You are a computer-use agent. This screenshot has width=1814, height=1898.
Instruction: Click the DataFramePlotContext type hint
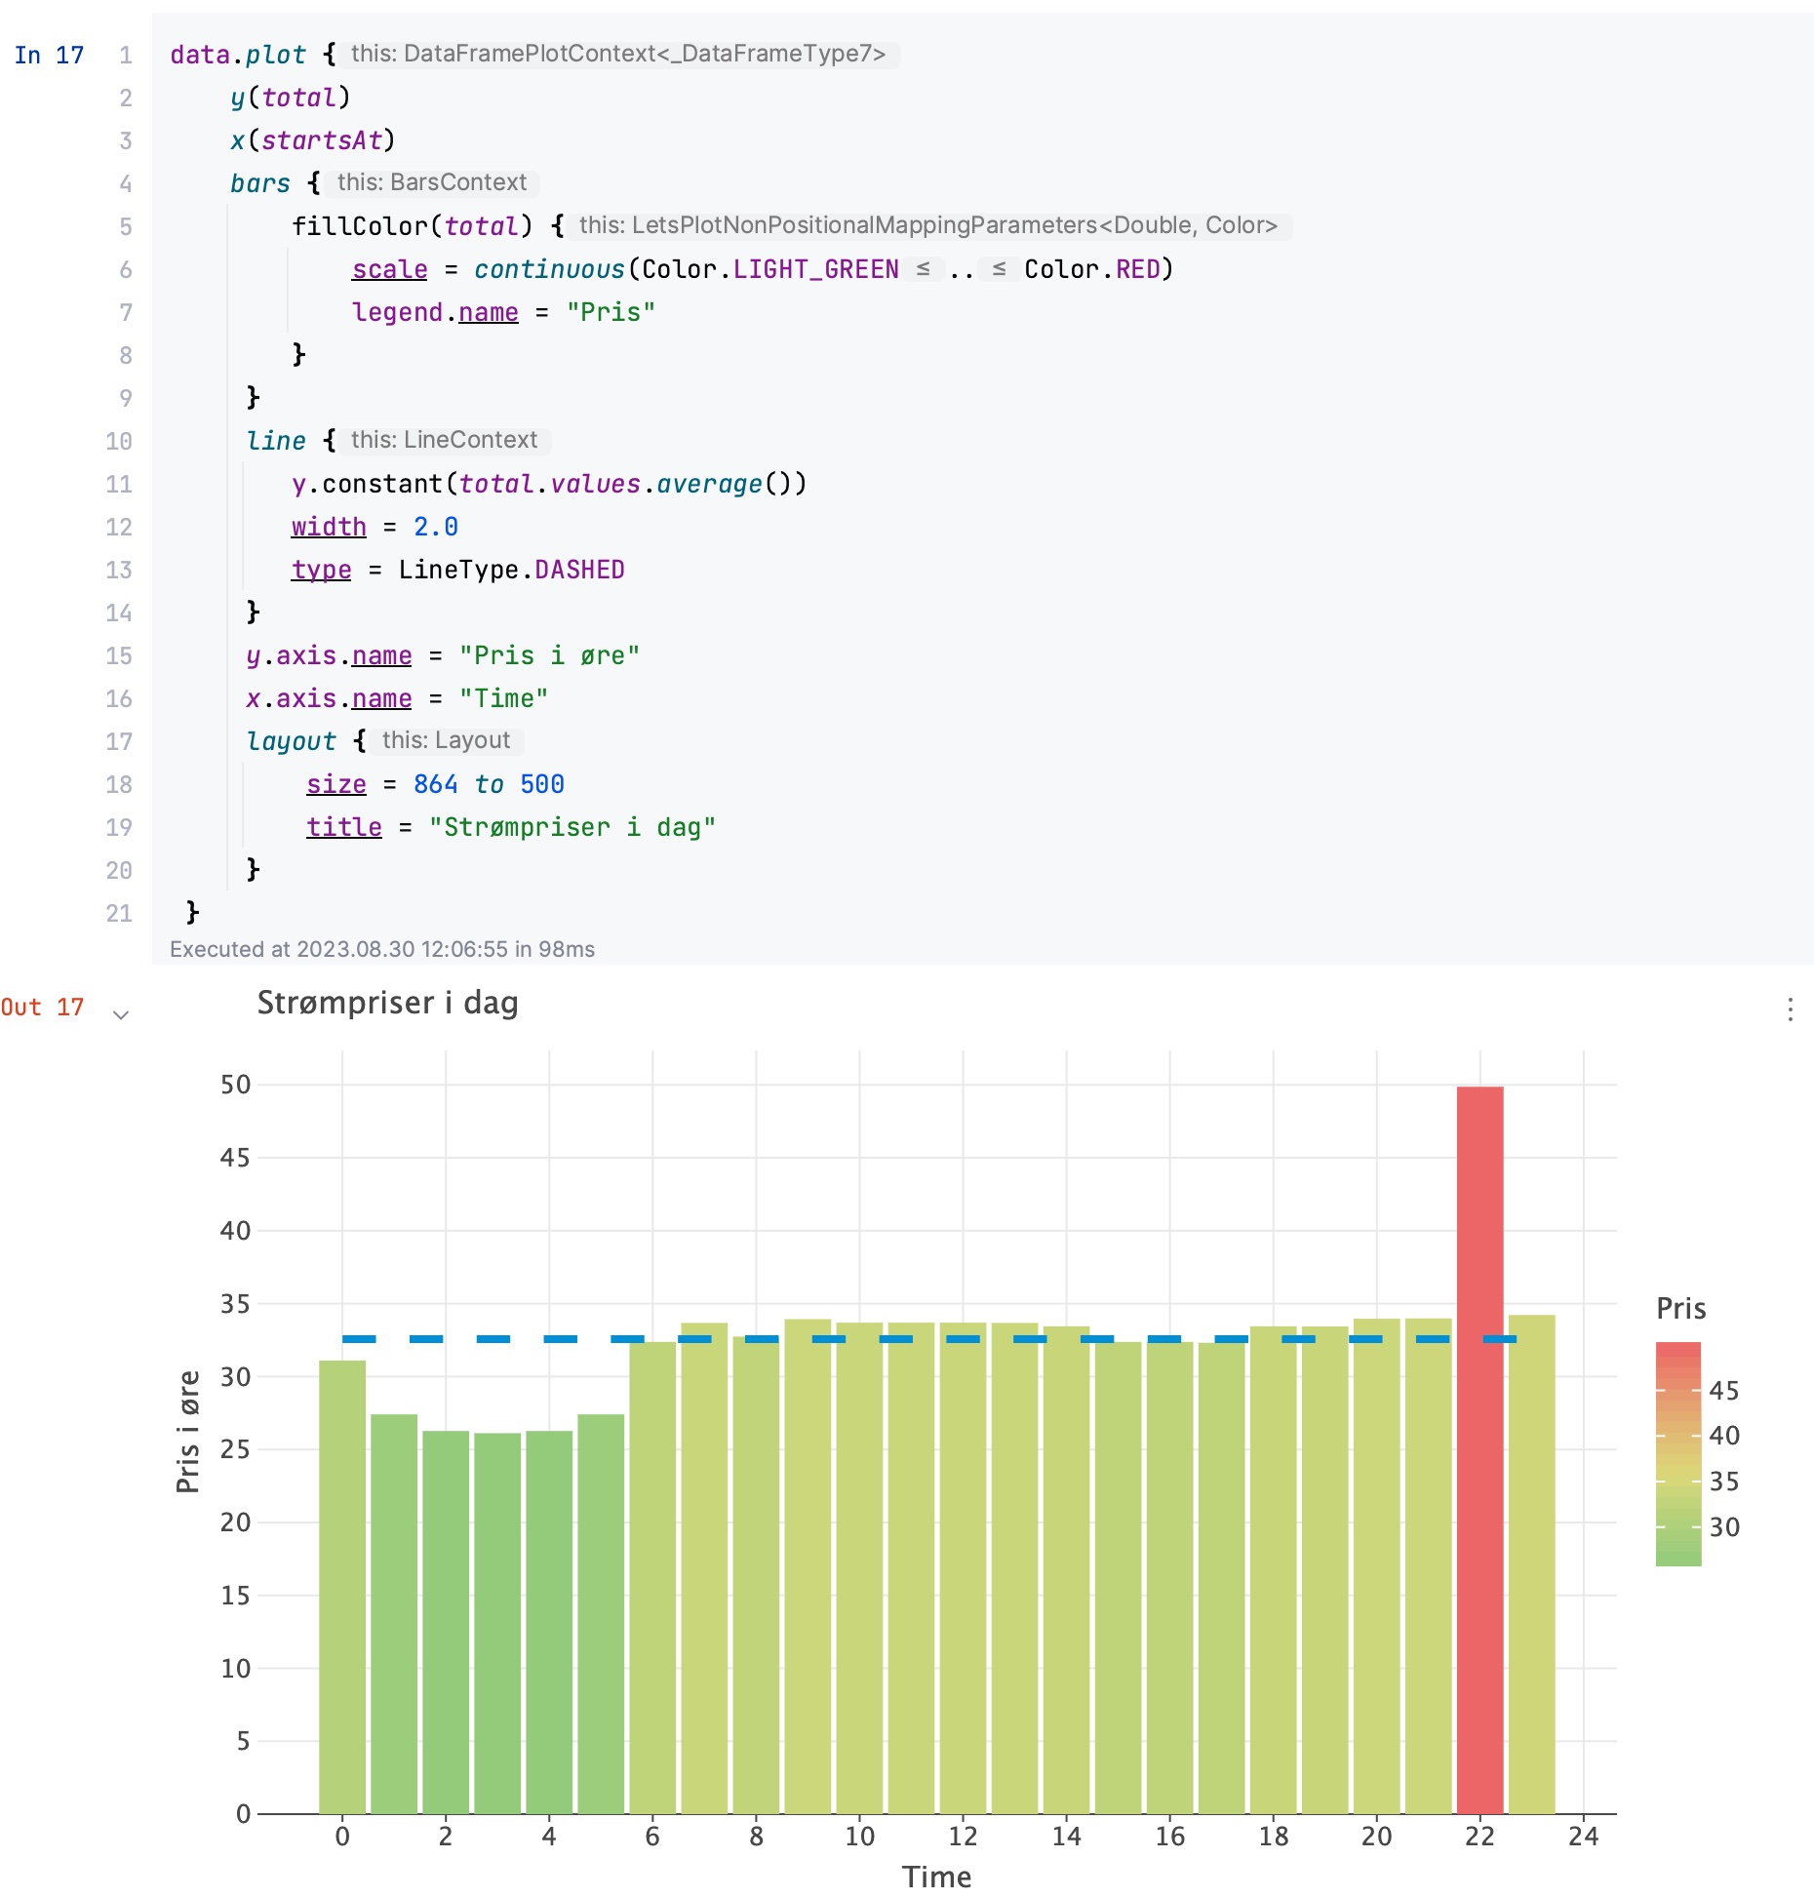coord(617,54)
